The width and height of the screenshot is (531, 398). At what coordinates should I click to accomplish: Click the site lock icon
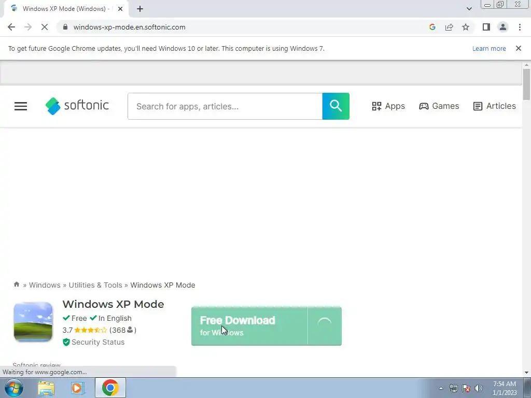tap(65, 27)
